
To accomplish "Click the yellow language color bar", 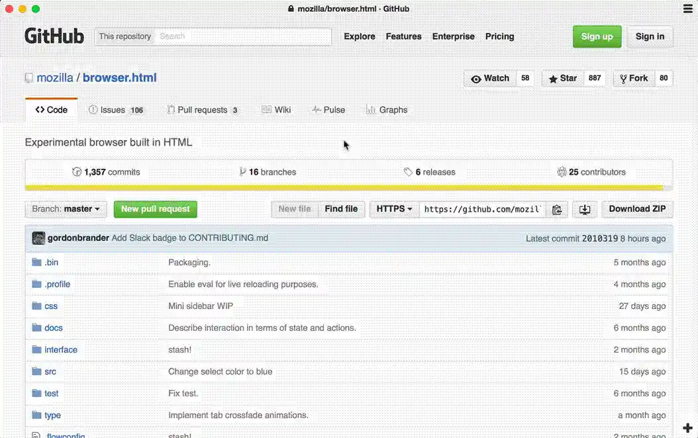I will [x=344, y=188].
